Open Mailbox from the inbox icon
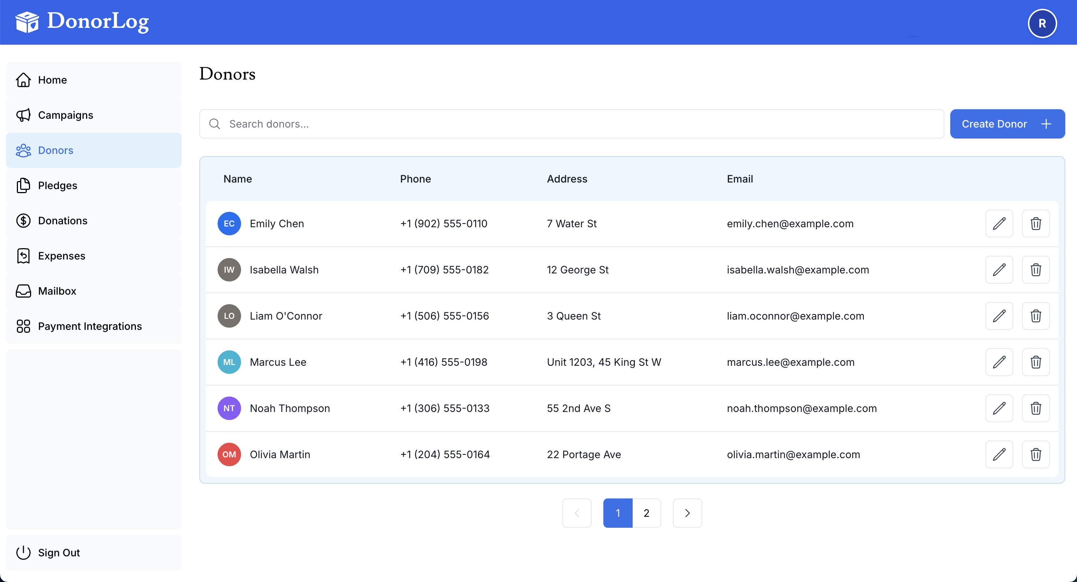This screenshot has width=1077, height=582. pyautogui.click(x=23, y=291)
